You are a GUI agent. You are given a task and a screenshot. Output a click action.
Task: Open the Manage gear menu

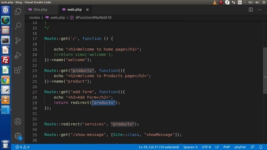click(x=18, y=136)
